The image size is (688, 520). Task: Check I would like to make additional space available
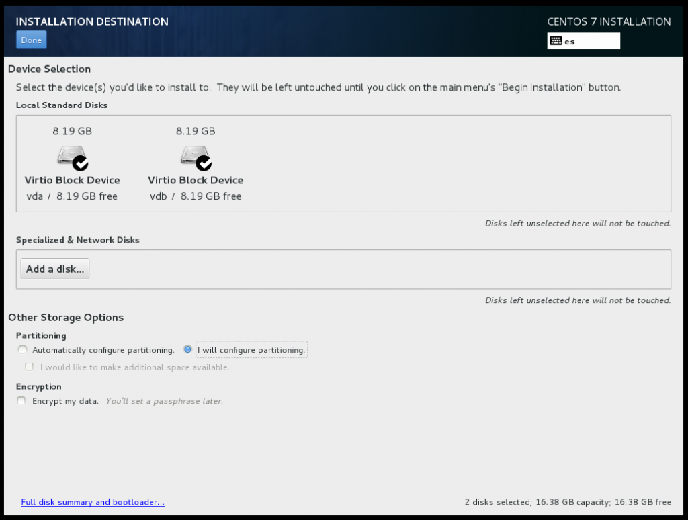[x=29, y=366]
